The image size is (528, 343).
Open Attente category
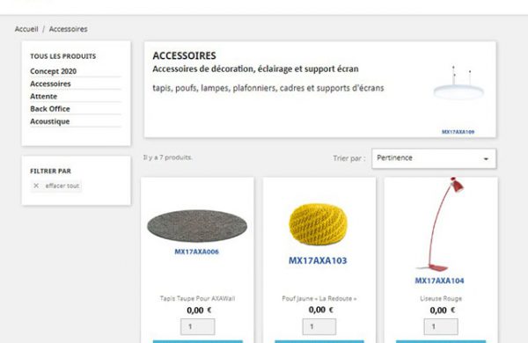pos(43,96)
